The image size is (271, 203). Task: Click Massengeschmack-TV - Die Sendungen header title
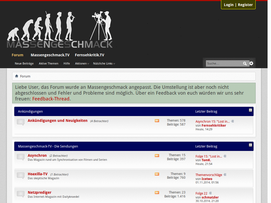tap(48, 146)
